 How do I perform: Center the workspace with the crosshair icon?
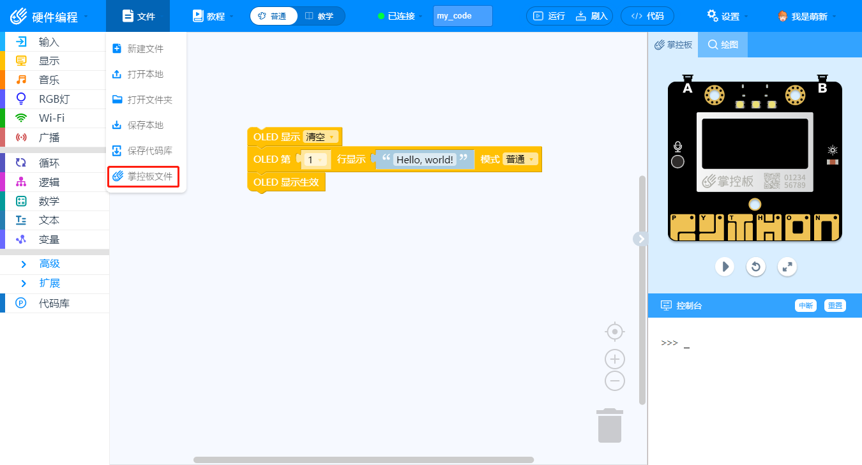tap(615, 332)
